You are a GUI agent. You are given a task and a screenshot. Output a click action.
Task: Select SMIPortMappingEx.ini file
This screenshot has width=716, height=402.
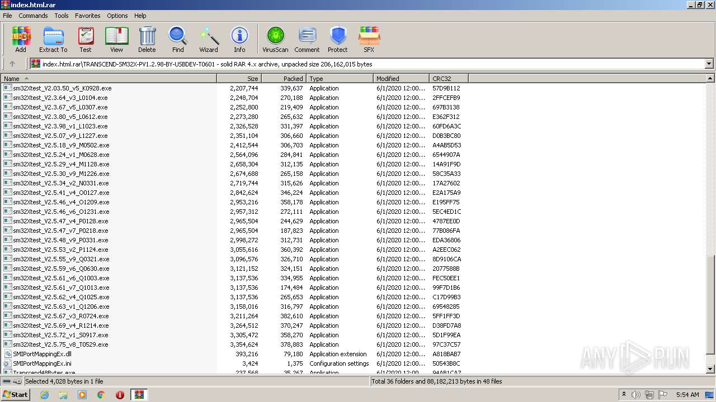(x=42, y=363)
